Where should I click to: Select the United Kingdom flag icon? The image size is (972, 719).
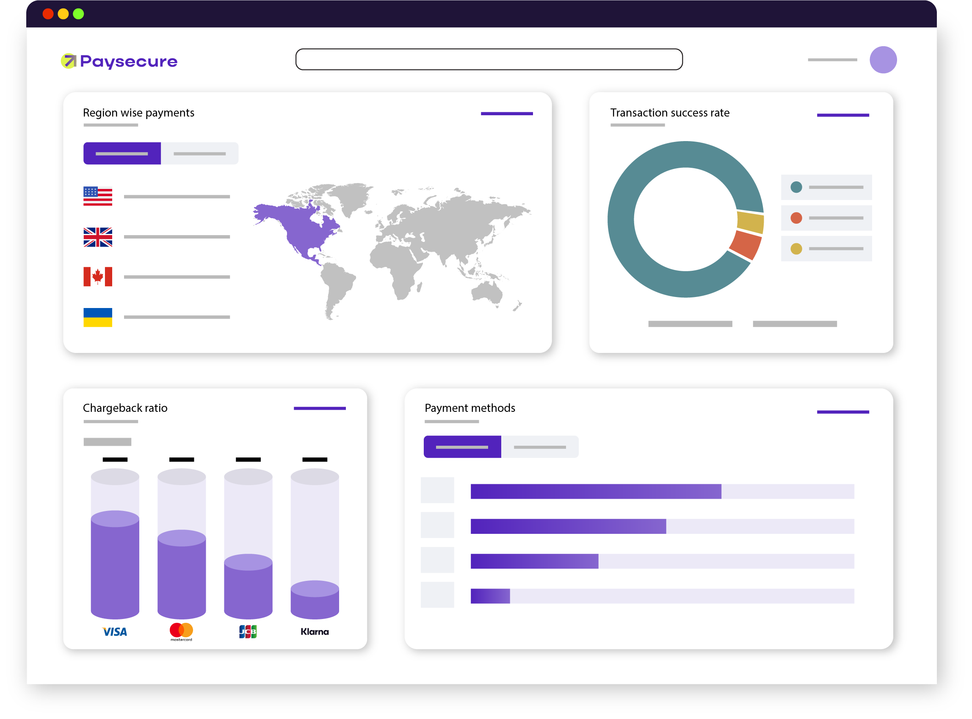pos(97,237)
